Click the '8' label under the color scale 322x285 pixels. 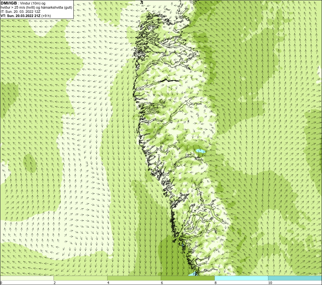[215, 283]
